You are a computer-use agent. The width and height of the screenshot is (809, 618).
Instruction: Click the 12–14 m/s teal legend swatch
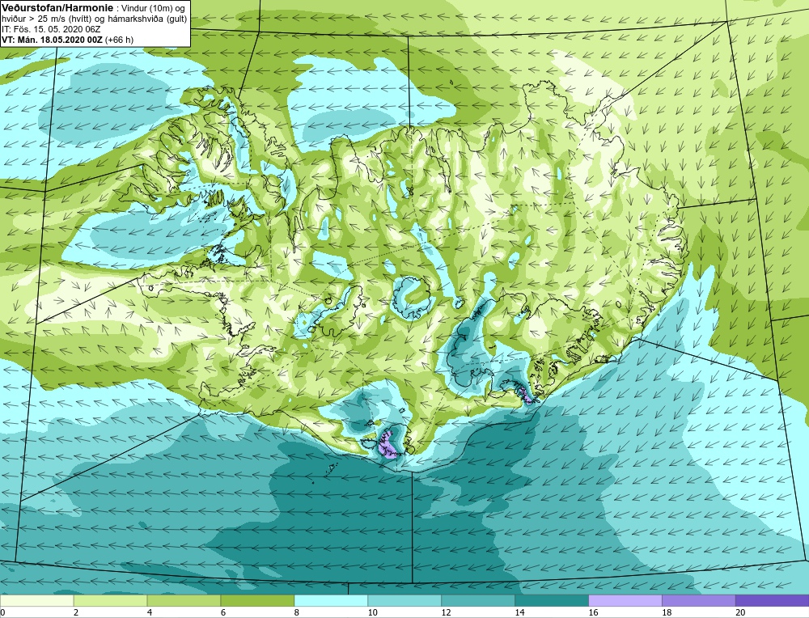click(478, 600)
